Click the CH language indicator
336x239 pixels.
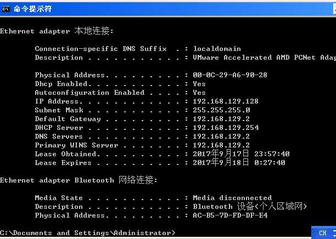click(x=322, y=233)
